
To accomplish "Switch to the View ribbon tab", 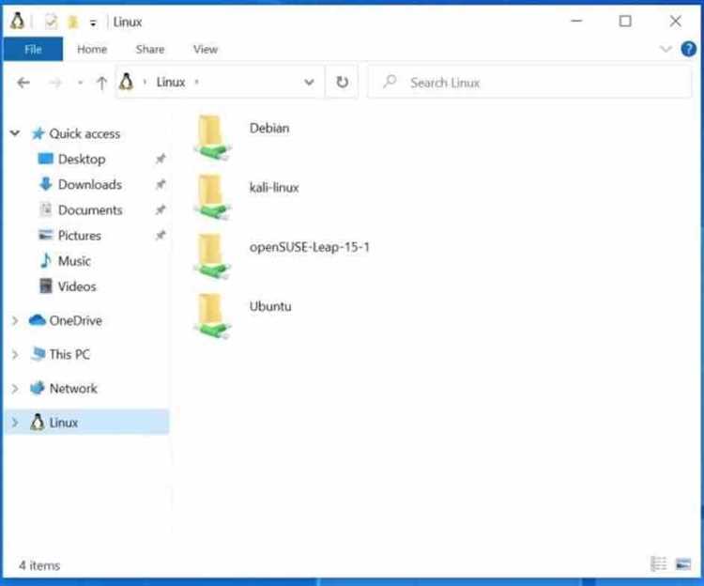I will pos(206,49).
